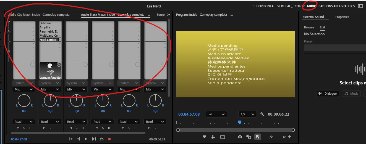The height and width of the screenshot is (144, 366).
Task: Toggle safe margins icon in Program monitor
Action: click(222, 137)
